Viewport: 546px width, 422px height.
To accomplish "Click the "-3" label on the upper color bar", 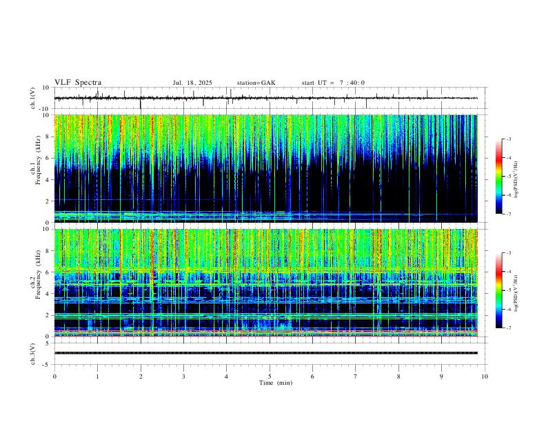I will [508, 139].
